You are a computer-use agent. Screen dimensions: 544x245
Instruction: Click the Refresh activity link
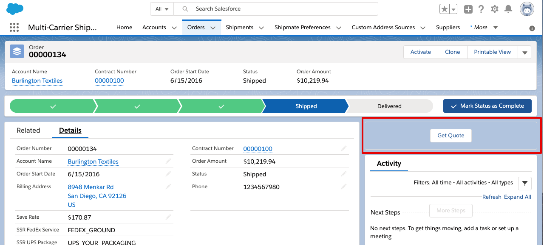492,197
